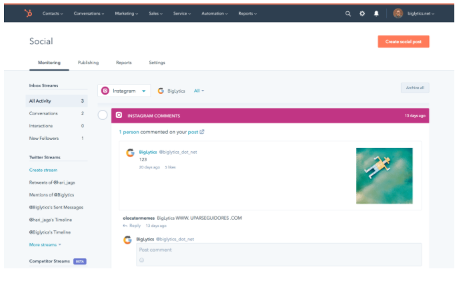Select Conversations in the Inbox Streams sidebar
473x291 pixels.
tap(57, 113)
